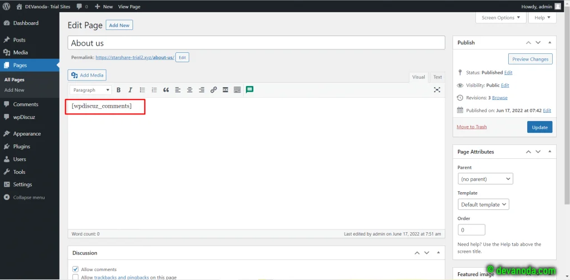The width and height of the screenshot is (570, 280).
Task: Click into the editor content area
Action: coord(256,163)
